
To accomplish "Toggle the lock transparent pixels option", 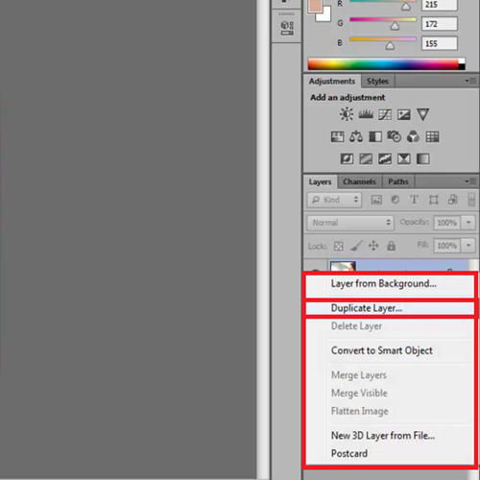I will tap(338, 246).
